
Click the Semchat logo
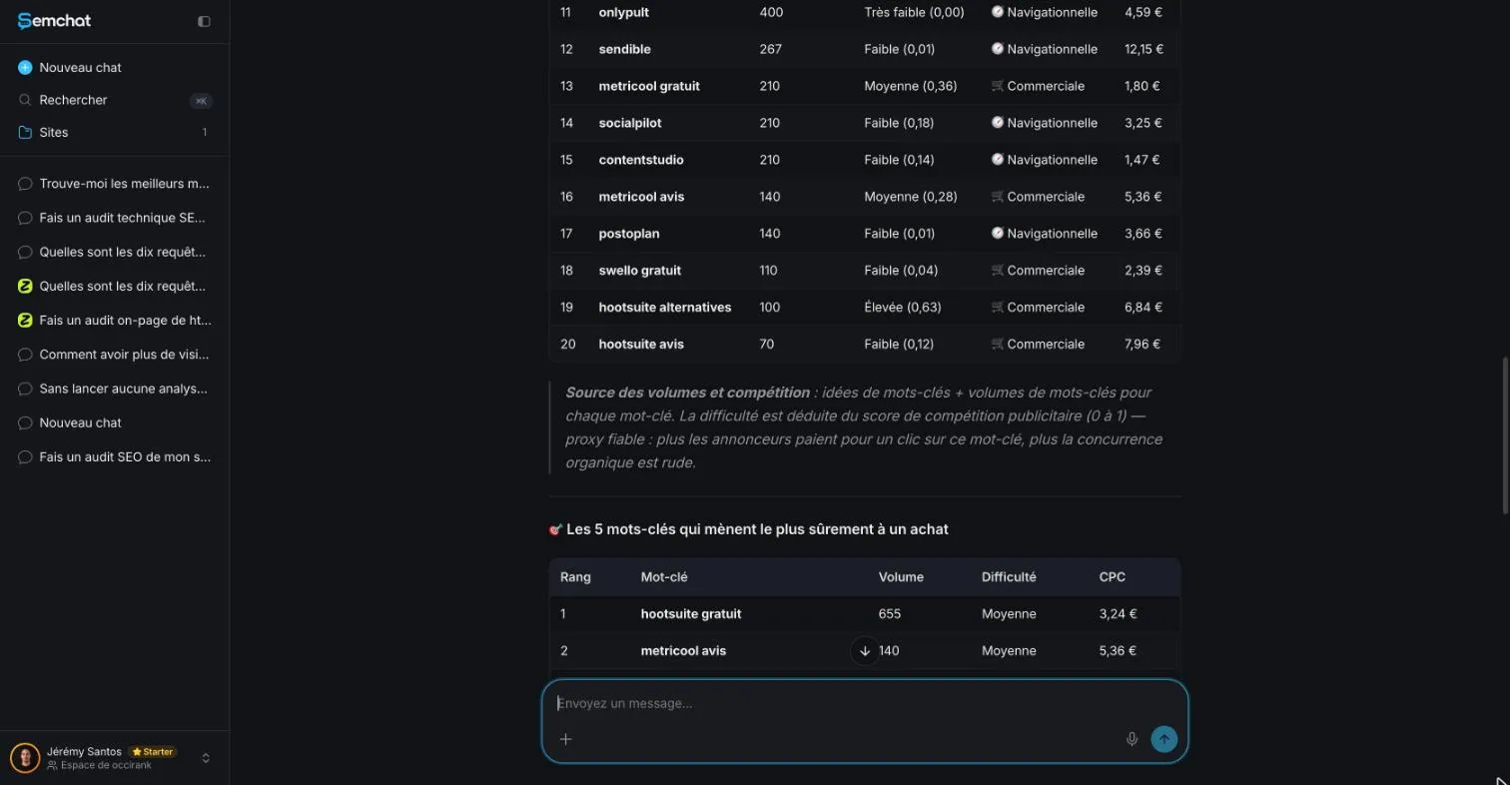54,21
